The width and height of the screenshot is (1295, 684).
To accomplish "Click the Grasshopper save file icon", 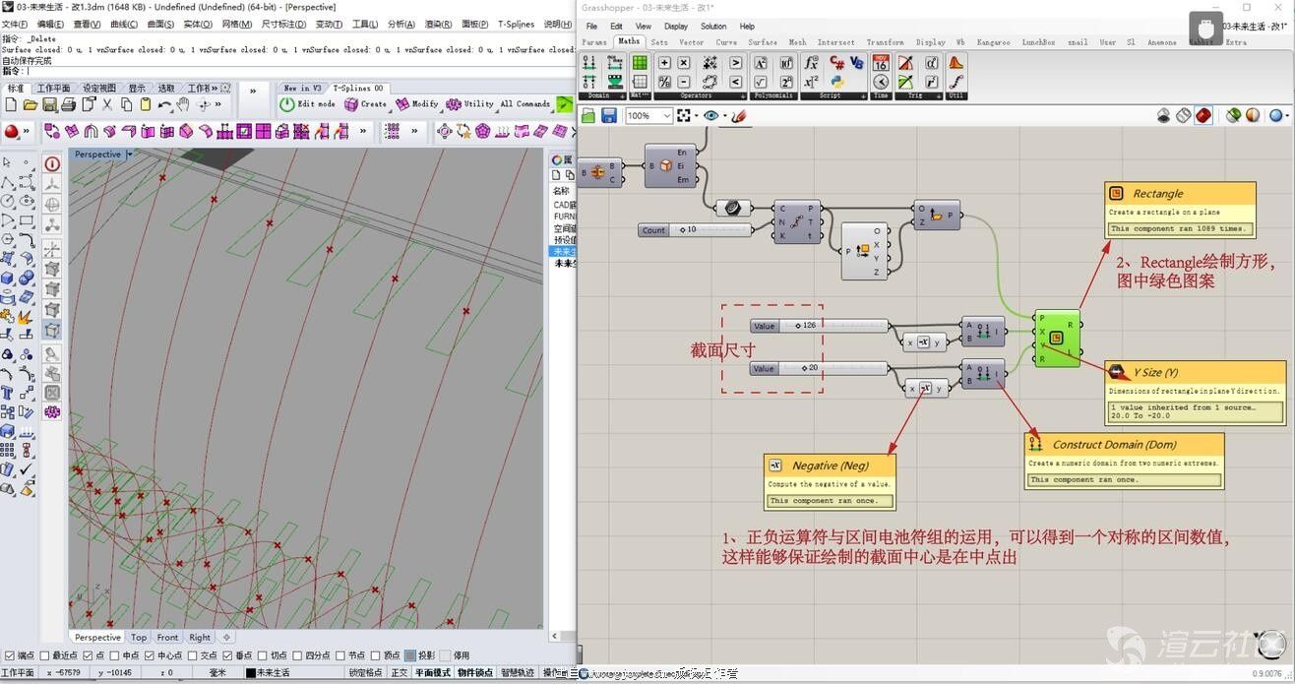I will (608, 116).
